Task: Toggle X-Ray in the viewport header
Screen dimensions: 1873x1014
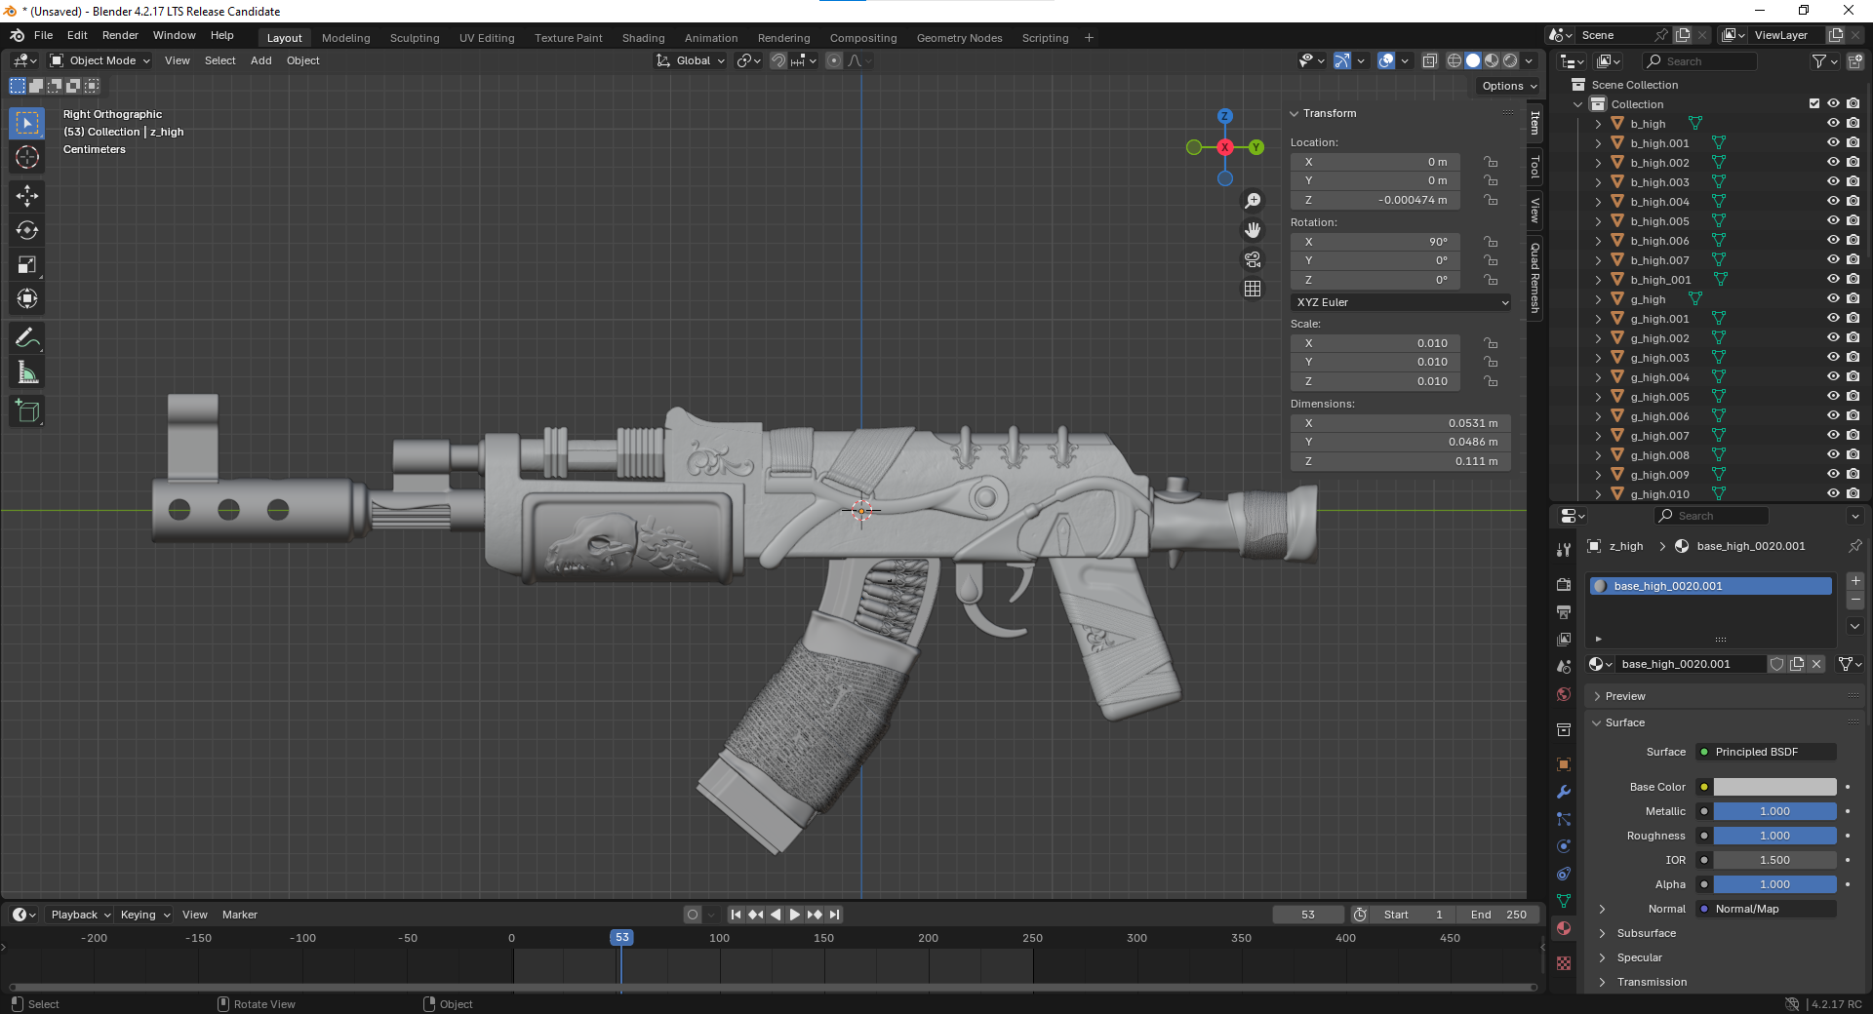Action: tap(1429, 60)
